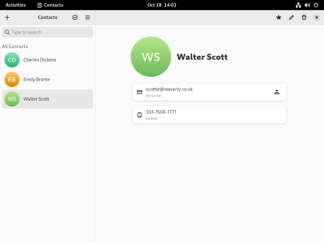Open the hamburger main menu
This screenshot has width=324, height=243.
[88, 17]
